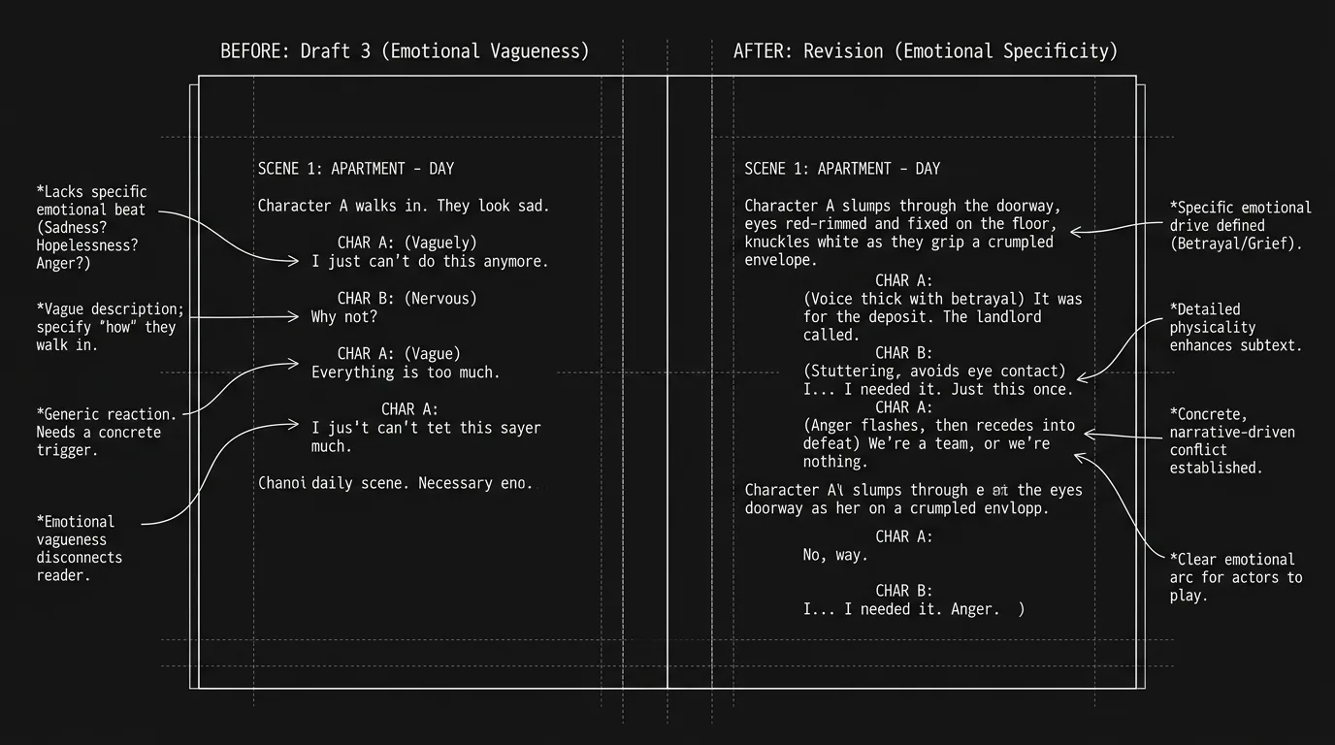Click 'Character A walks in. They look sad.'
The width and height of the screenshot is (1335, 745).
point(404,206)
